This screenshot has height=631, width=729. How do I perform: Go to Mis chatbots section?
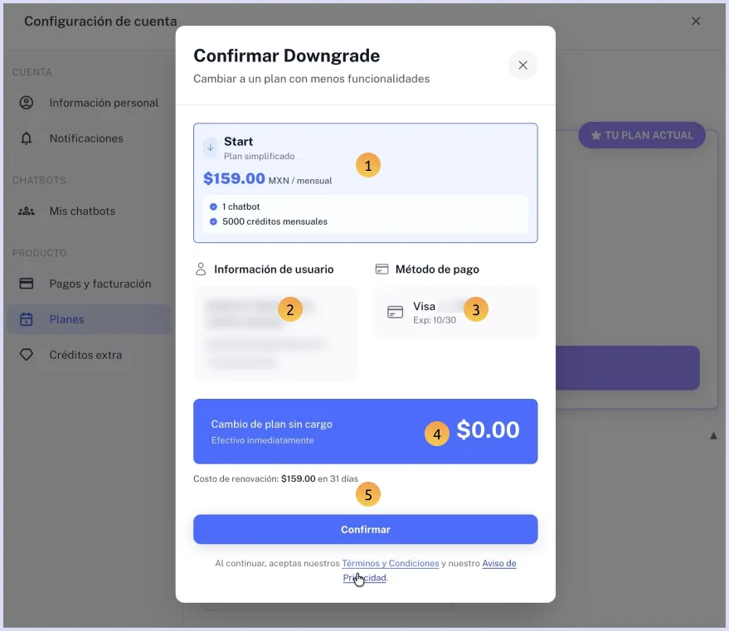[82, 211]
